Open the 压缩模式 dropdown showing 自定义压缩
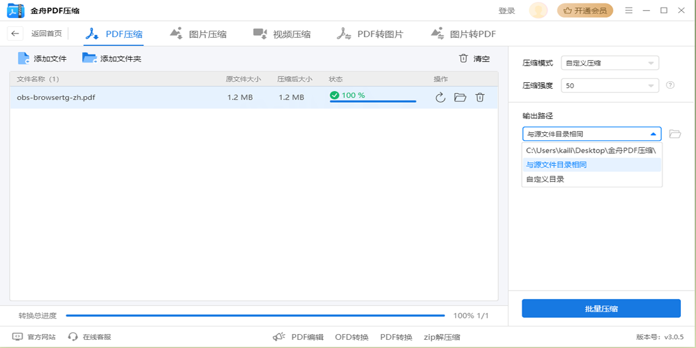 (x=610, y=63)
